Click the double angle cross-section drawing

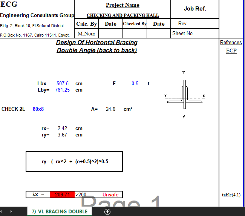click(185, 95)
